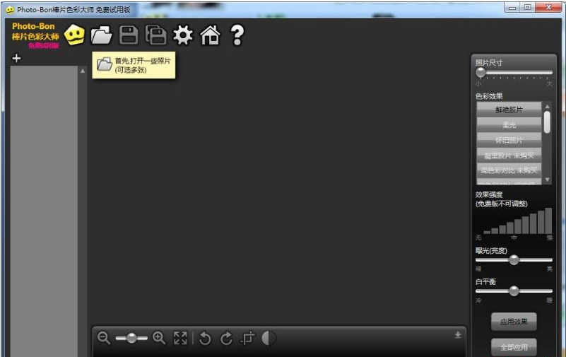Adjust the 白平衡 white balance slider
The width and height of the screenshot is (566, 357).
click(514, 291)
